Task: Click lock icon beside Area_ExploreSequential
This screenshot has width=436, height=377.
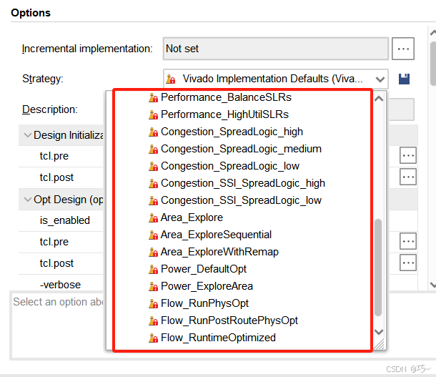Action: coord(153,235)
